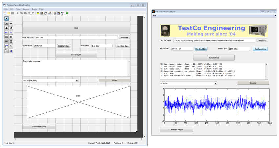Choose the Check Box component tool
The image size is (279, 148).
pos(11,28)
